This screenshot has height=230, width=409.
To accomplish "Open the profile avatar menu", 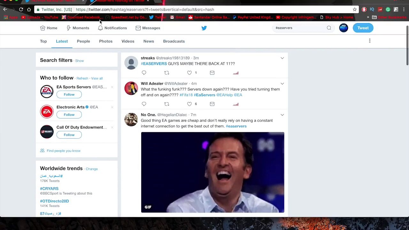I will point(343,28).
